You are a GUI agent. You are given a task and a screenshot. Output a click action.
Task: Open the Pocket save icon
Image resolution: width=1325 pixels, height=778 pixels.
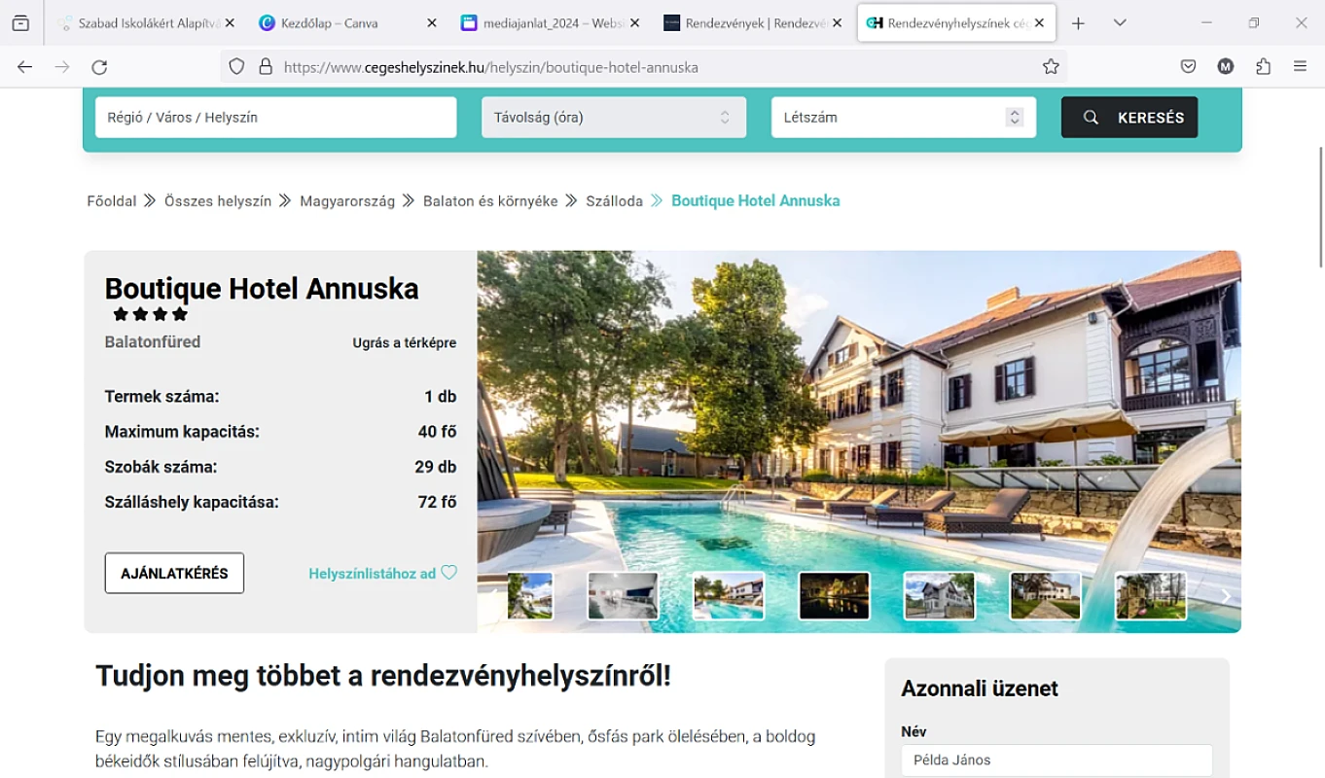pyautogui.click(x=1188, y=67)
